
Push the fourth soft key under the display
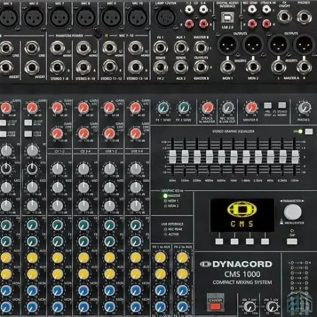[x=265, y=241]
